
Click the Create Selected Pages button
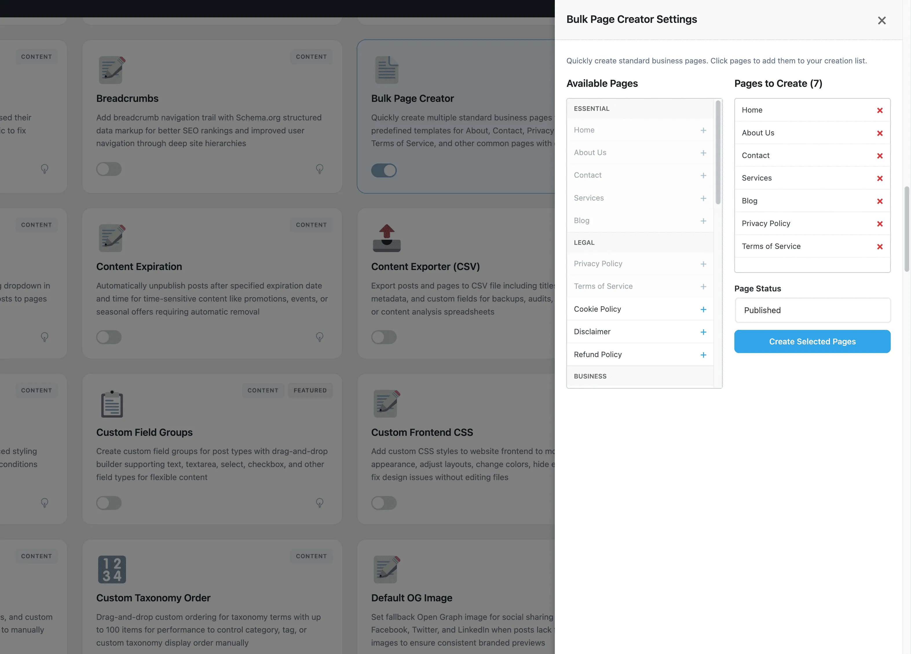coord(812,341)
